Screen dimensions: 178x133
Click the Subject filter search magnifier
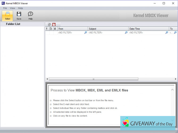pos(126,33)
